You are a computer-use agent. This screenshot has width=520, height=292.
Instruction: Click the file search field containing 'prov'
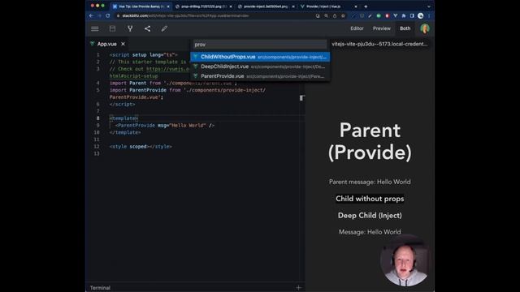tap(260, 45)
